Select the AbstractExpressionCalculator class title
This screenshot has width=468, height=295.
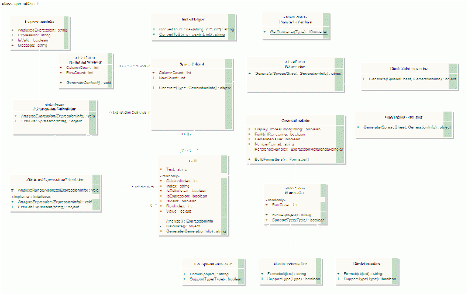[55, 178]
